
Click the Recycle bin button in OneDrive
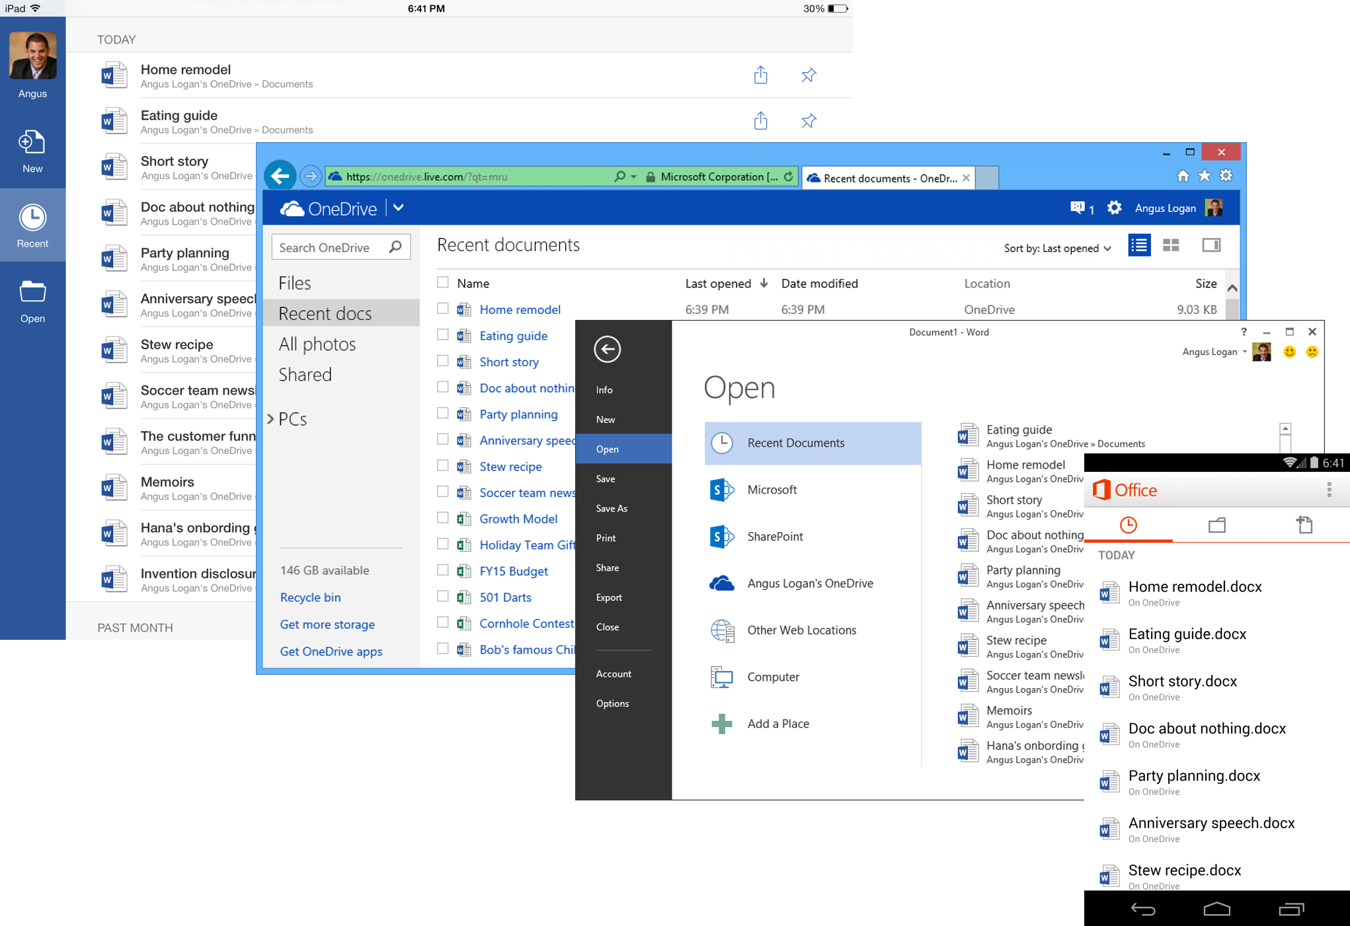pos(310,597)
